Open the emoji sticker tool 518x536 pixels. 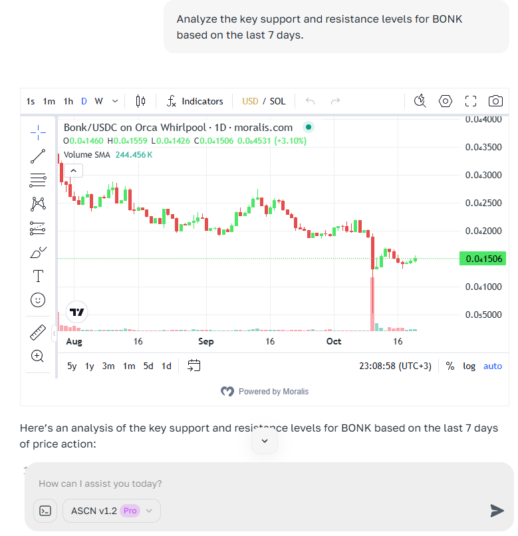coord(38,300)
